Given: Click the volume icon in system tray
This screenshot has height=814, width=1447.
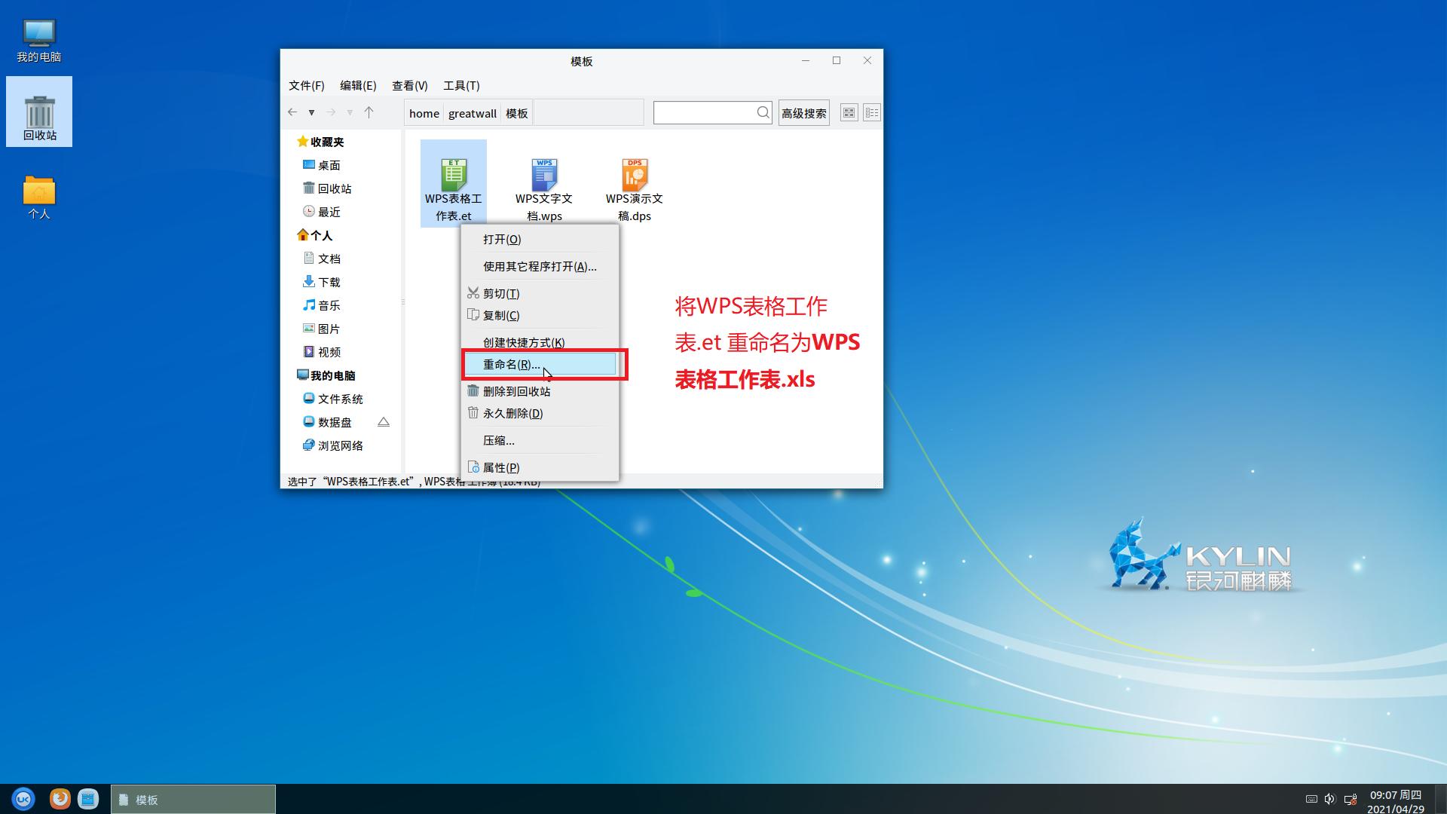Looking at the screenshot, I should click(x=1329, y=799).
